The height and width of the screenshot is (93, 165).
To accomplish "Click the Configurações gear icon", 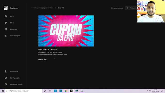I will (x=6, y=78).
